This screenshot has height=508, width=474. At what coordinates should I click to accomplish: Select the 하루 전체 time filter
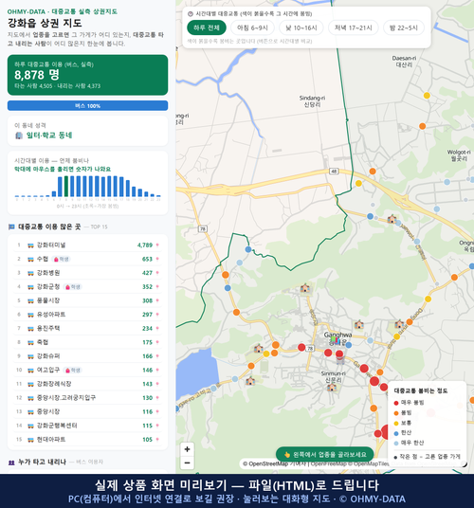pos(207,27)
